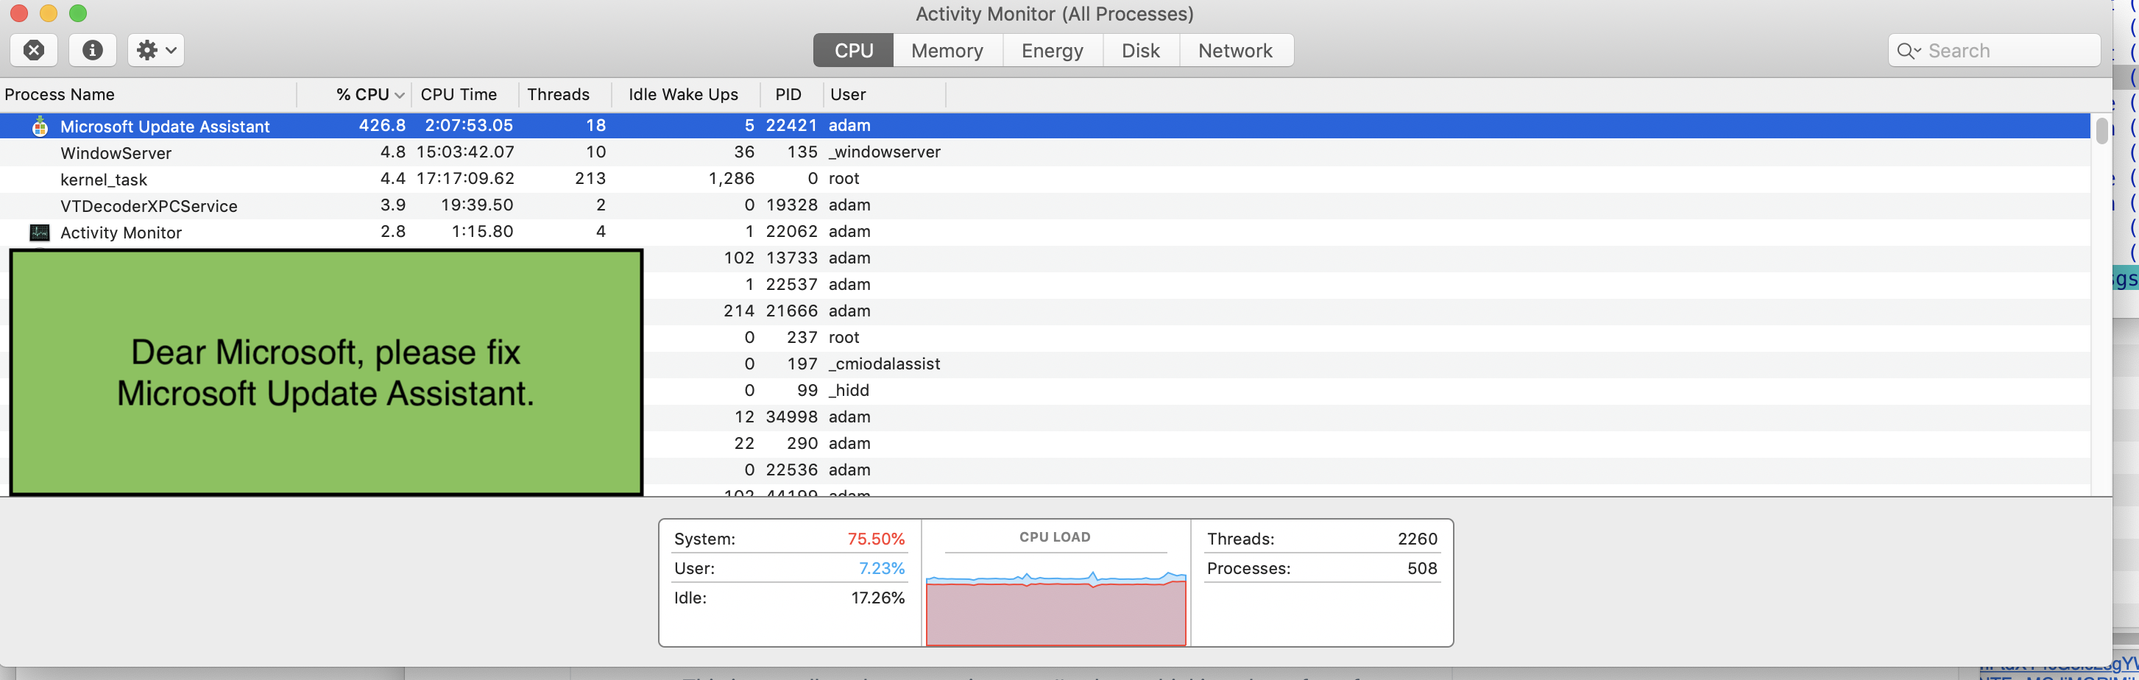
Task: Switch to the CPU tab
Action: point(853,51)
